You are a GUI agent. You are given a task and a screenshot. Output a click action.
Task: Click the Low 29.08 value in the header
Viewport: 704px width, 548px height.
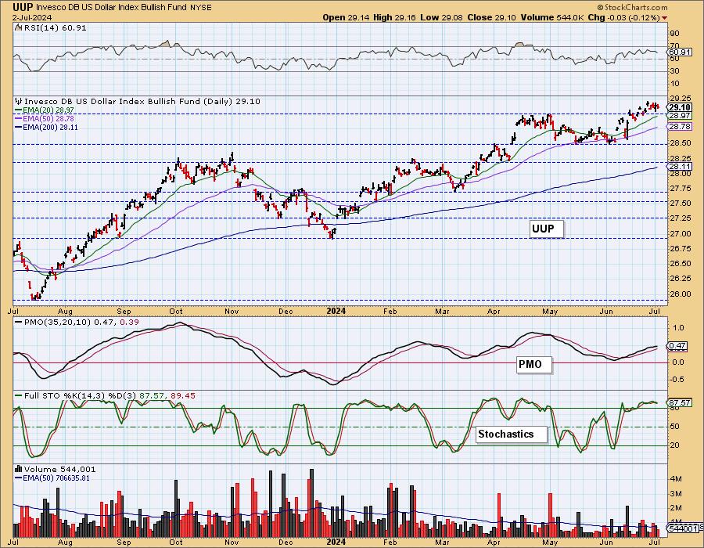(x=442, y=17)
